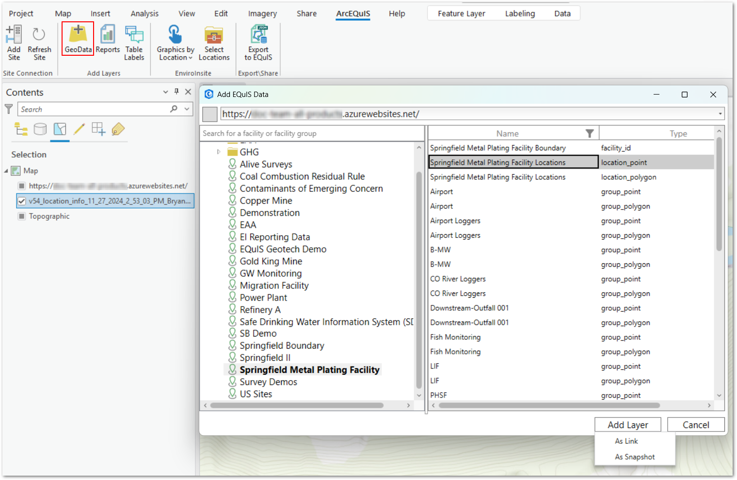This screenshot has width=737, height=480.
Task: Select Copper Mine facility
Action: click(x=266, y=201)
